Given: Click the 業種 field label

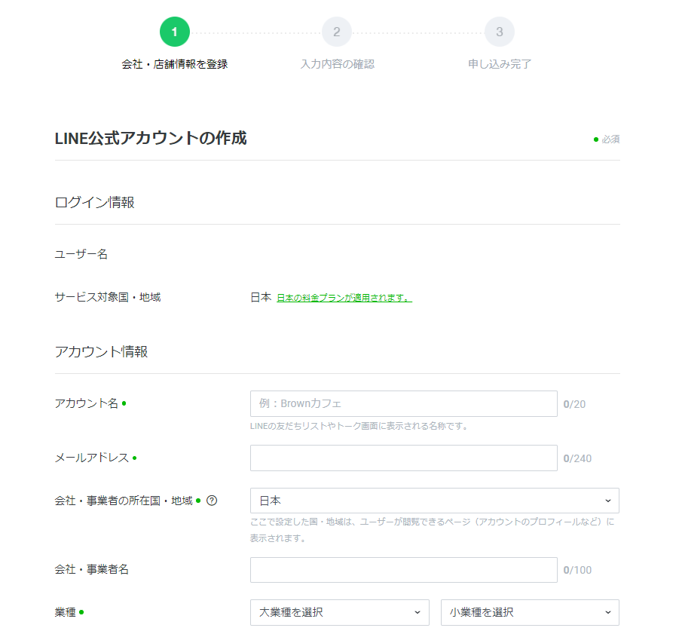Looking at the screenshot, I should pos(65,612).
